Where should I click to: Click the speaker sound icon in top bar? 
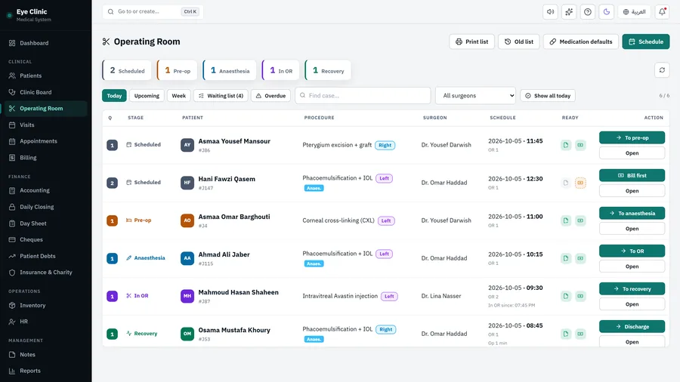click(550, 11)
